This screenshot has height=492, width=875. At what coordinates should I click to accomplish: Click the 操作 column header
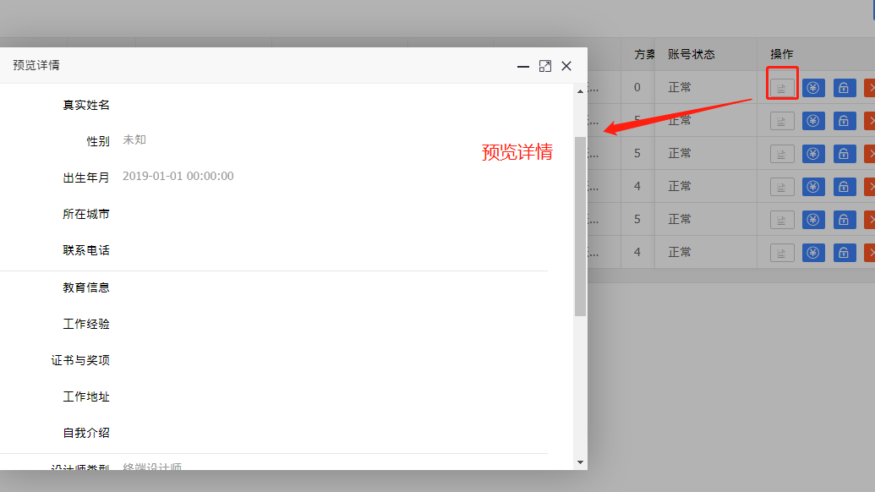point(782,54)
